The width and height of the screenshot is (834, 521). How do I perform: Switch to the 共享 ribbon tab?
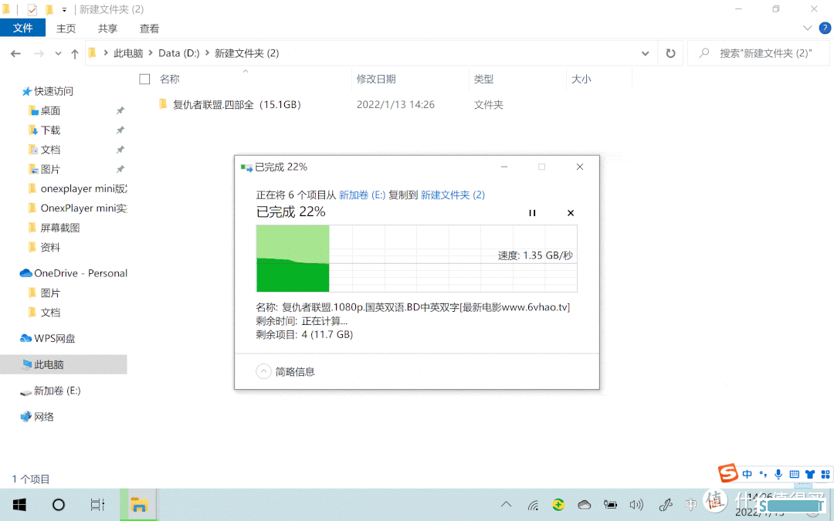[107, 29]
